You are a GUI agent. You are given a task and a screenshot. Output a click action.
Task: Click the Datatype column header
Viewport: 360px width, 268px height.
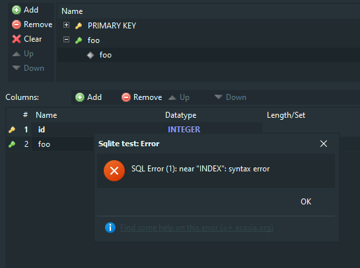pyautogui.click(x=181, y=115)
